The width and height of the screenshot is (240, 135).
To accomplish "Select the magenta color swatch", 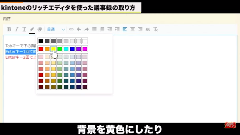I will 85,49.
